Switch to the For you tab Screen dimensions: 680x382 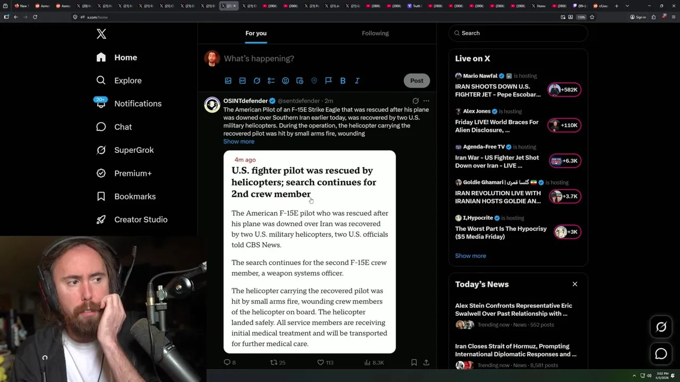(256, 33)
